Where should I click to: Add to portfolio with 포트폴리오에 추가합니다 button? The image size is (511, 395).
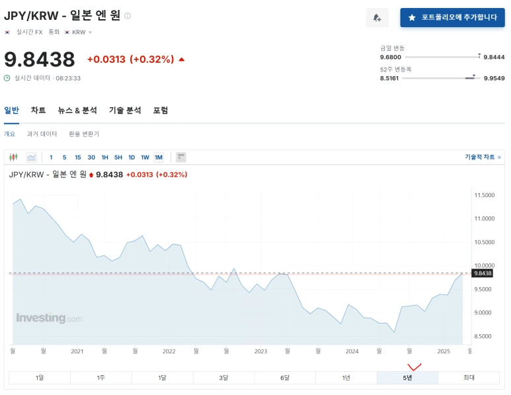pyautogui.click(x=452, y=18)
